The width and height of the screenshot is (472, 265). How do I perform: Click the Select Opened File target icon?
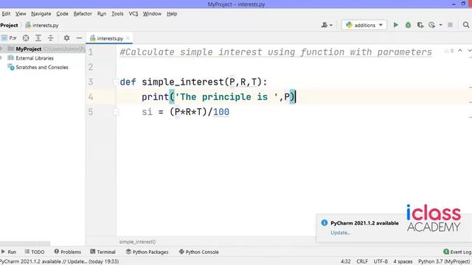[26, 38]
